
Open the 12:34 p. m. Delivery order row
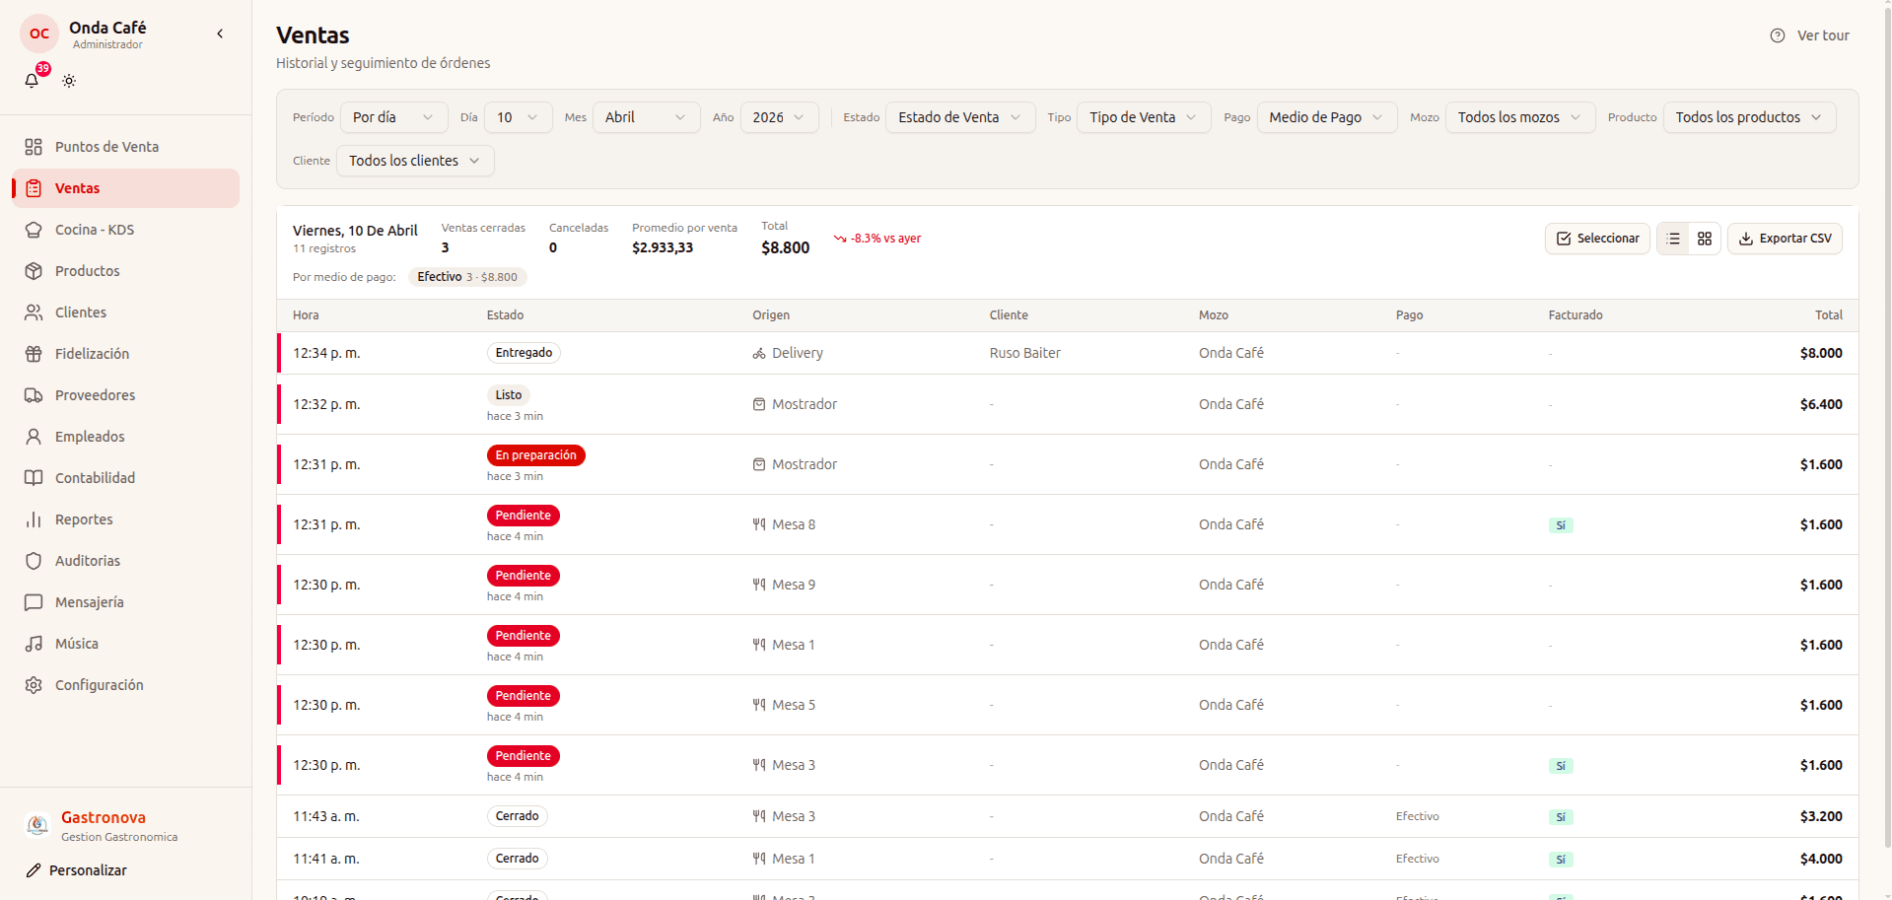click(x=1067, y=353)
